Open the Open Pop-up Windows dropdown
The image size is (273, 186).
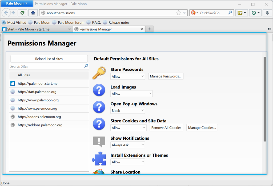click(128, 111)
